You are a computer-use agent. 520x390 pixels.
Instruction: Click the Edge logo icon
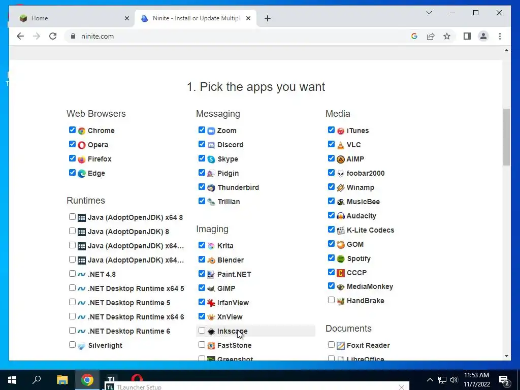point(82,174)
